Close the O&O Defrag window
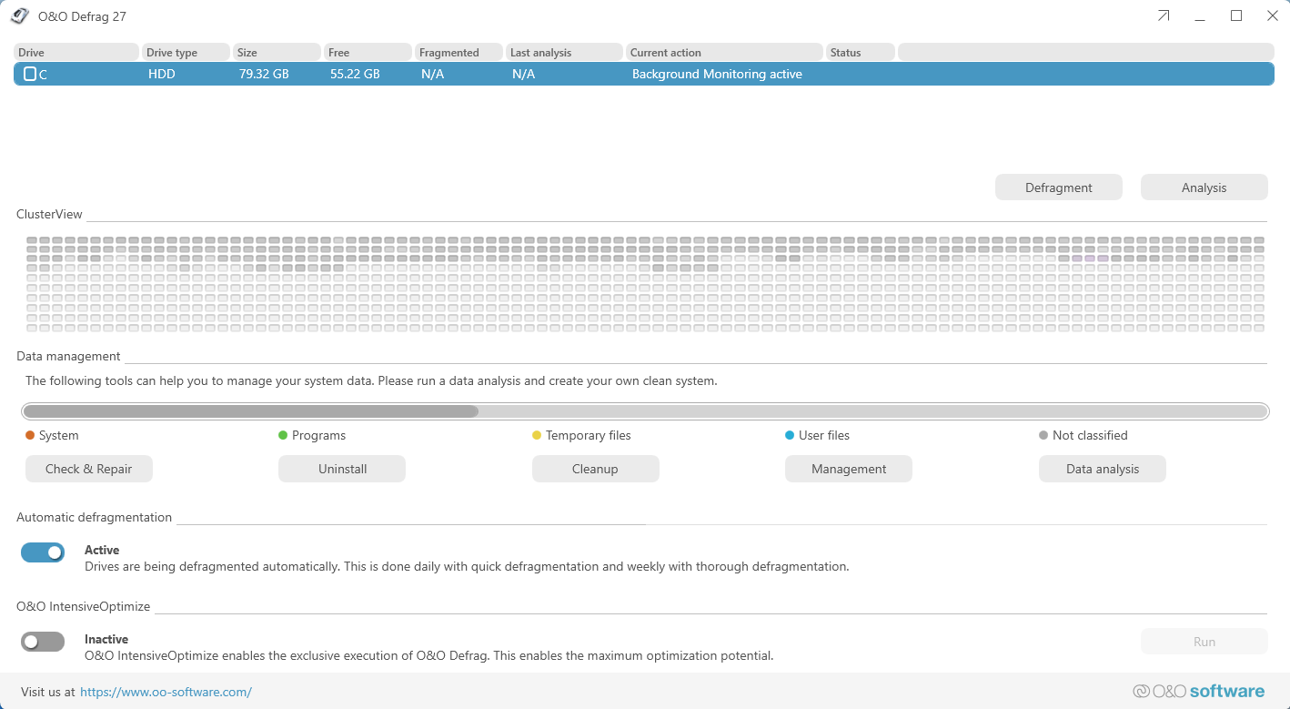The height and width of the screenshot is (709, 1290). (x=1273, y=15)
